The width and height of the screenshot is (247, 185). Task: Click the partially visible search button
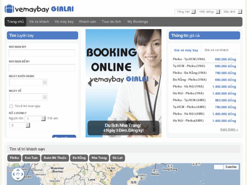click(x=64, y=136)
